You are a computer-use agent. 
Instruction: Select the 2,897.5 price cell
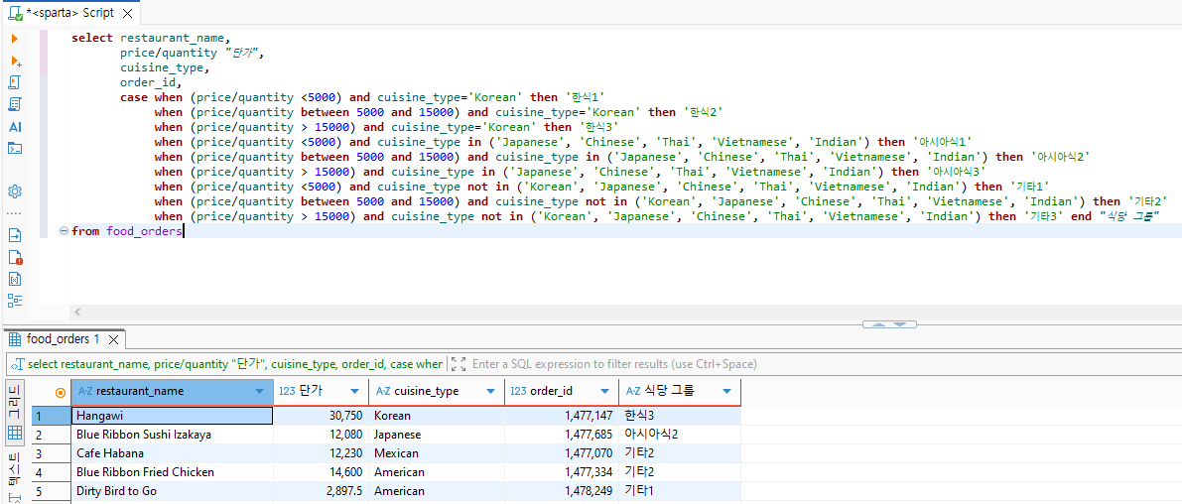click(321, 490)
